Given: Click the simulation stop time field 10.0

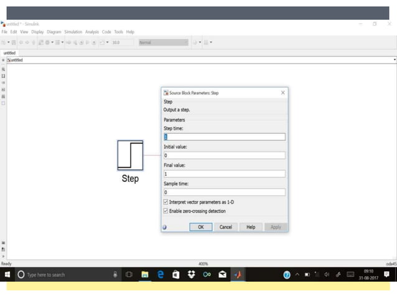Looking at the screenshot, I should pyautogui.click(x=123, y=42).
